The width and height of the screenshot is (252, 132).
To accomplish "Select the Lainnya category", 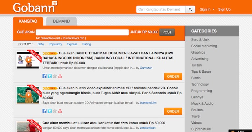I will pyautogui.click(x=197, y=97).
